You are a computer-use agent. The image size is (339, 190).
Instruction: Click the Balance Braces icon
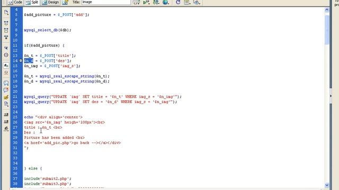coord(6,55)
